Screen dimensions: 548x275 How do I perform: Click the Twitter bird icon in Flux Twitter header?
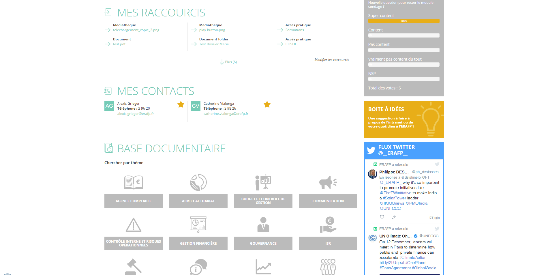pos(371,150)
